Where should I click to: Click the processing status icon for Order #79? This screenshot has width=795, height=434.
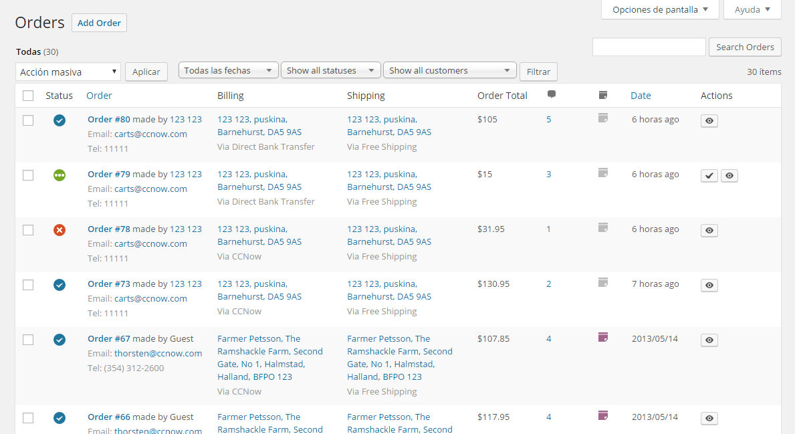pos(60,175)
